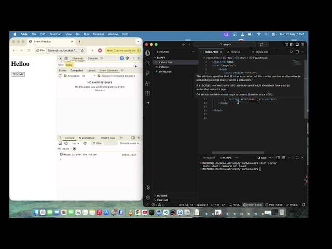
Task: Split the terminal panel
Action: point(278,158)
